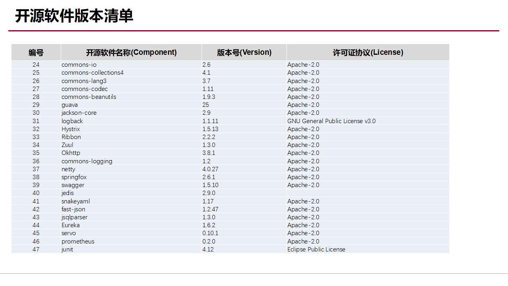Click the fast-json component cell

pos(131,209)
